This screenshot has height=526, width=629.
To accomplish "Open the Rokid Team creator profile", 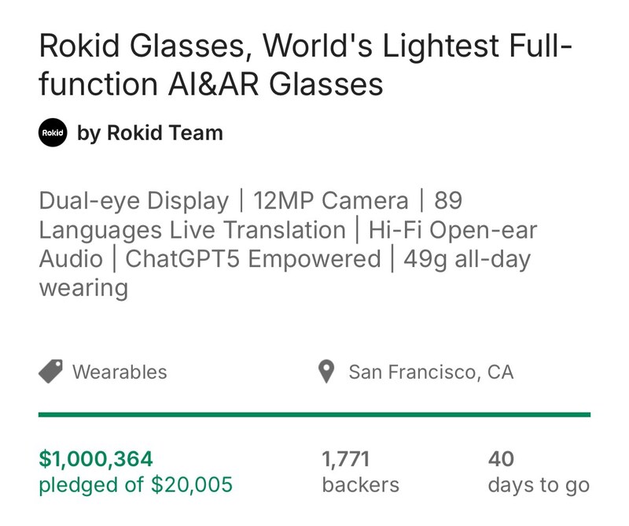I will [x=150, y=133].
